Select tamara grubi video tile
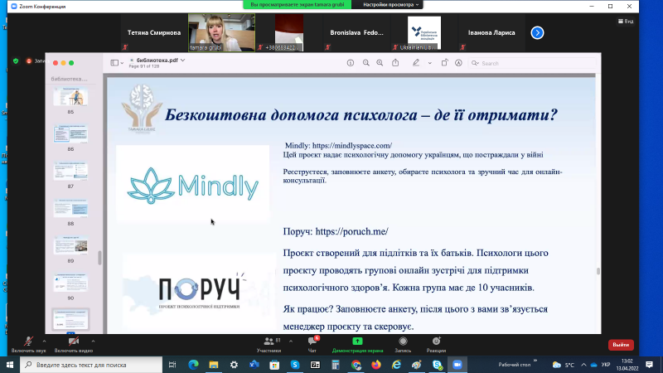The image size is (663, 373). click(221, 32)
